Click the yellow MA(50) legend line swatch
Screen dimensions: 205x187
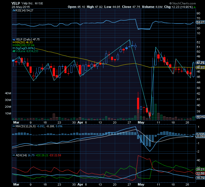click(x=14, y=42)
